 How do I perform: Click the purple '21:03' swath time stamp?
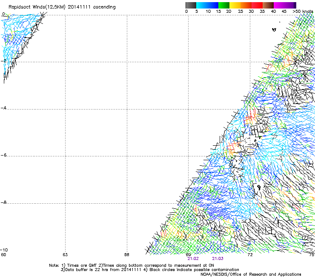click(218, 259)
